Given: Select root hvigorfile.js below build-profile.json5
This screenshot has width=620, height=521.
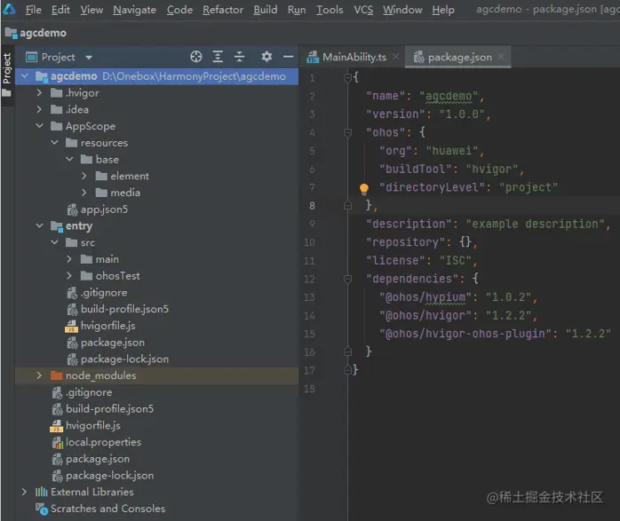Looking at the screenshot, I should click(x=93, y=425).
